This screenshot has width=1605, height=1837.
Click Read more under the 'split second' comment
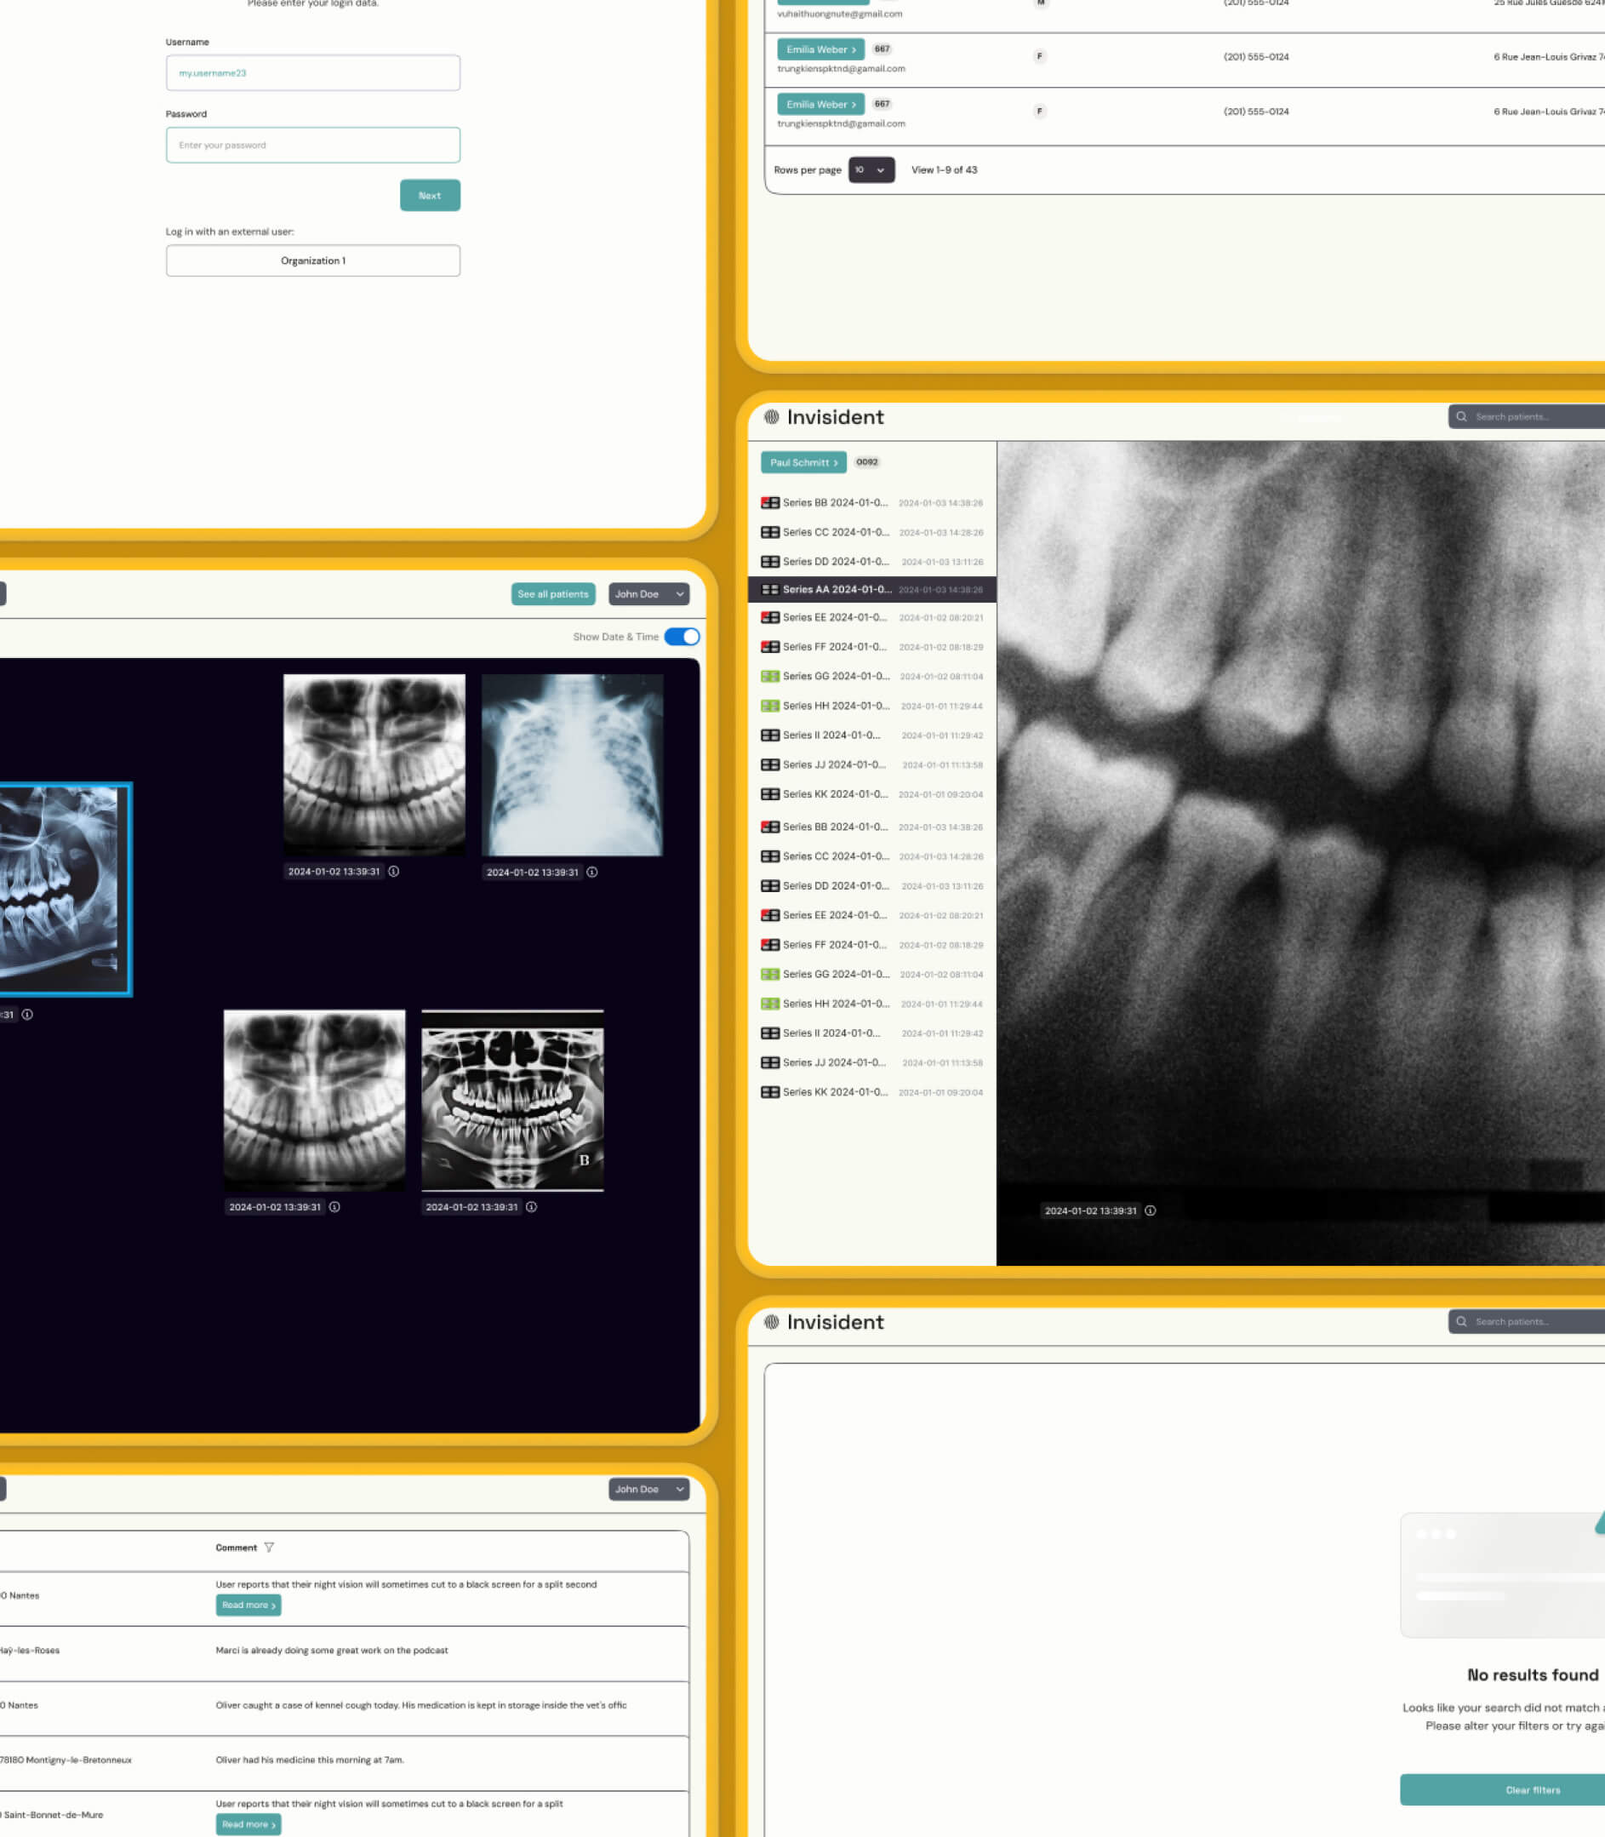(x=248, y=1605)
